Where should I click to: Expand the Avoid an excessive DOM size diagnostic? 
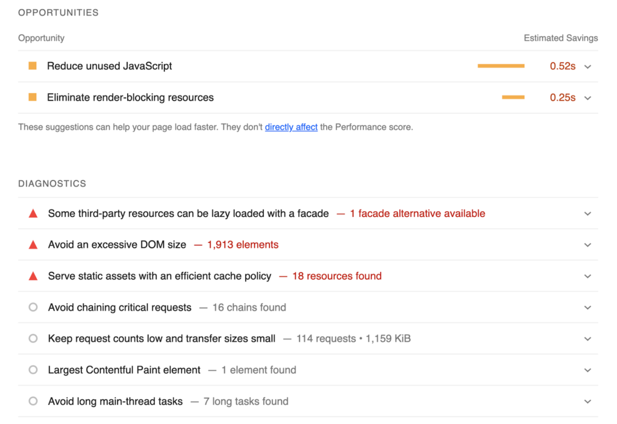[x=587, y=245]
